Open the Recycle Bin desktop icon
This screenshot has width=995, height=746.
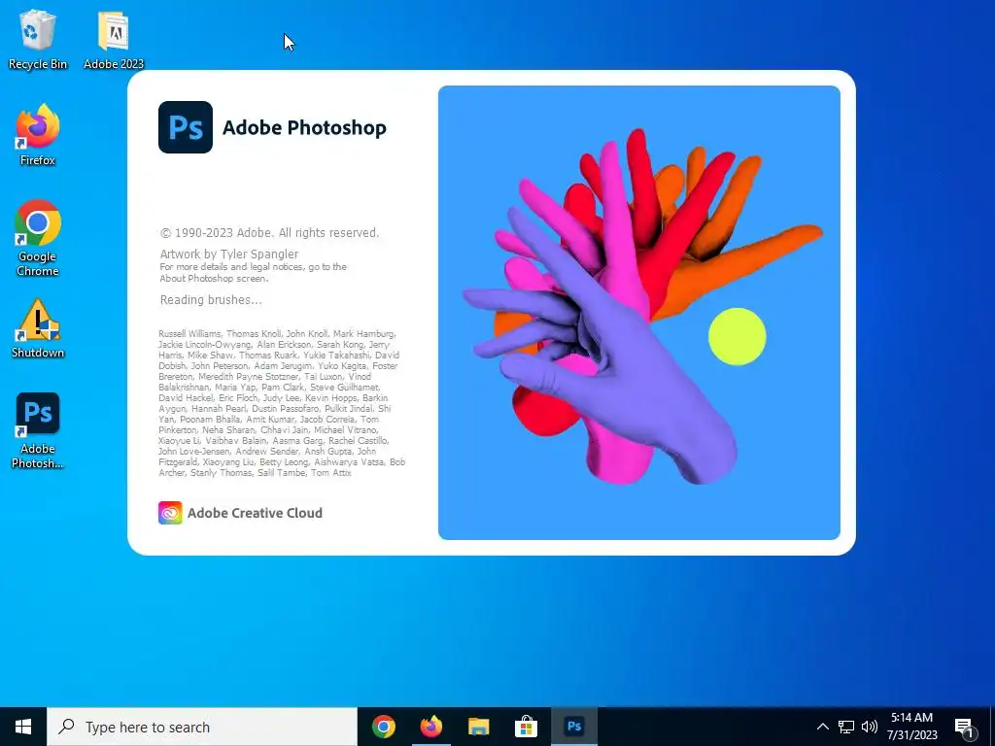[x=38, y=39]
